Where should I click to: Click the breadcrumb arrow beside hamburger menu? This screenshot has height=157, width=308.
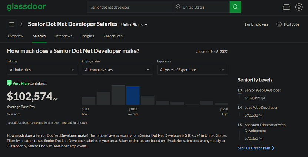pos(21,24)
